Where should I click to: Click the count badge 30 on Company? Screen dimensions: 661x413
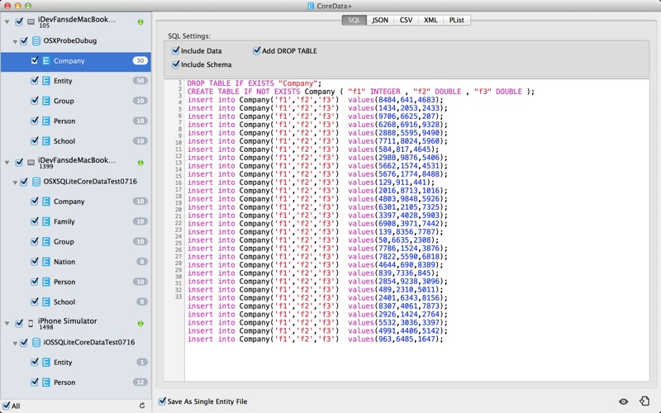coord(140,60)
